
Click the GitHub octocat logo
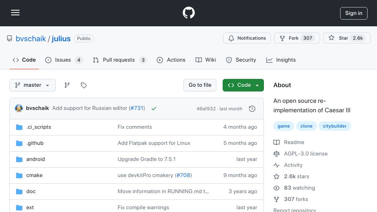[x=188, y=13]
